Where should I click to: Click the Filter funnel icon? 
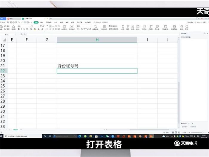128,26
